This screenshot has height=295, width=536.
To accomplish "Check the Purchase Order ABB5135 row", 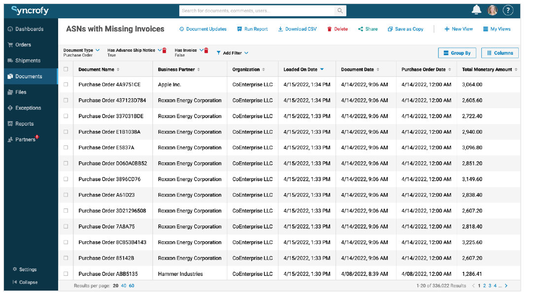I will point(66,273).
